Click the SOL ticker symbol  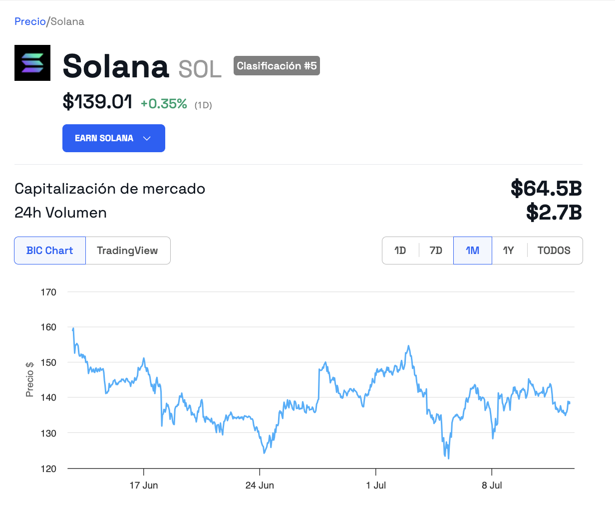(x=200, y=69)
